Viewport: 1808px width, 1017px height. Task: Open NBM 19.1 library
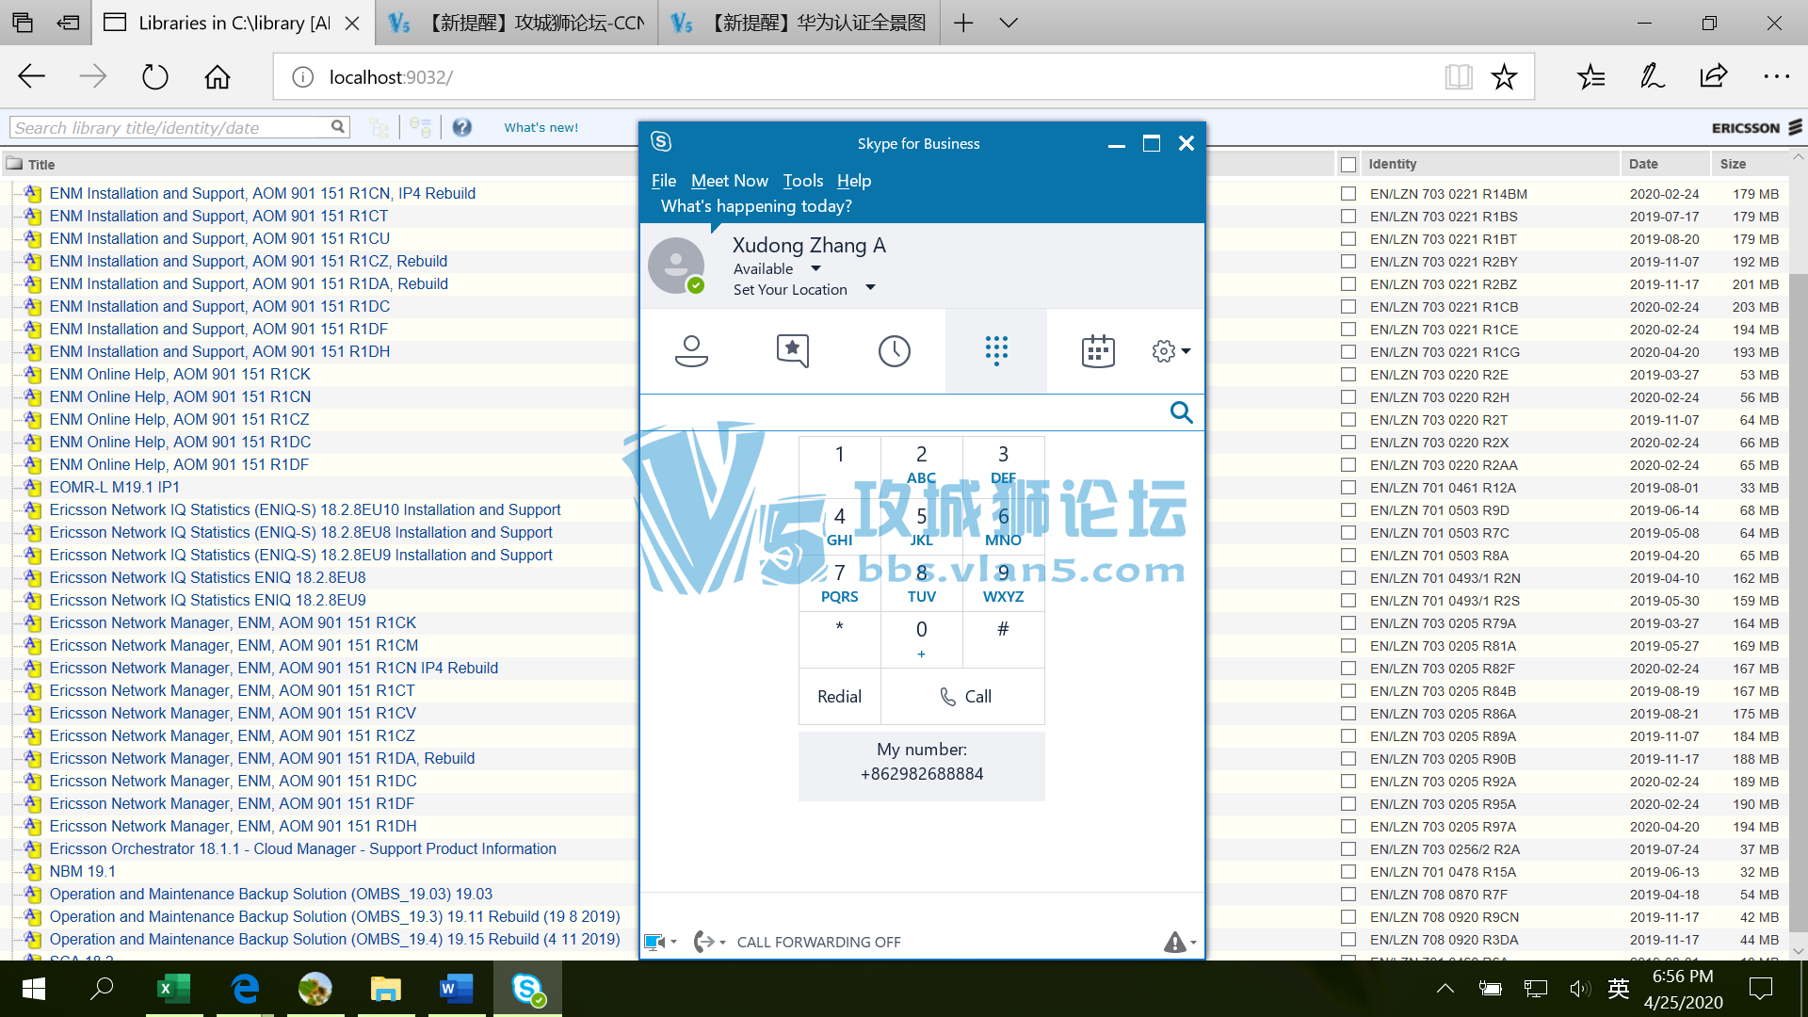pos(82,871)
